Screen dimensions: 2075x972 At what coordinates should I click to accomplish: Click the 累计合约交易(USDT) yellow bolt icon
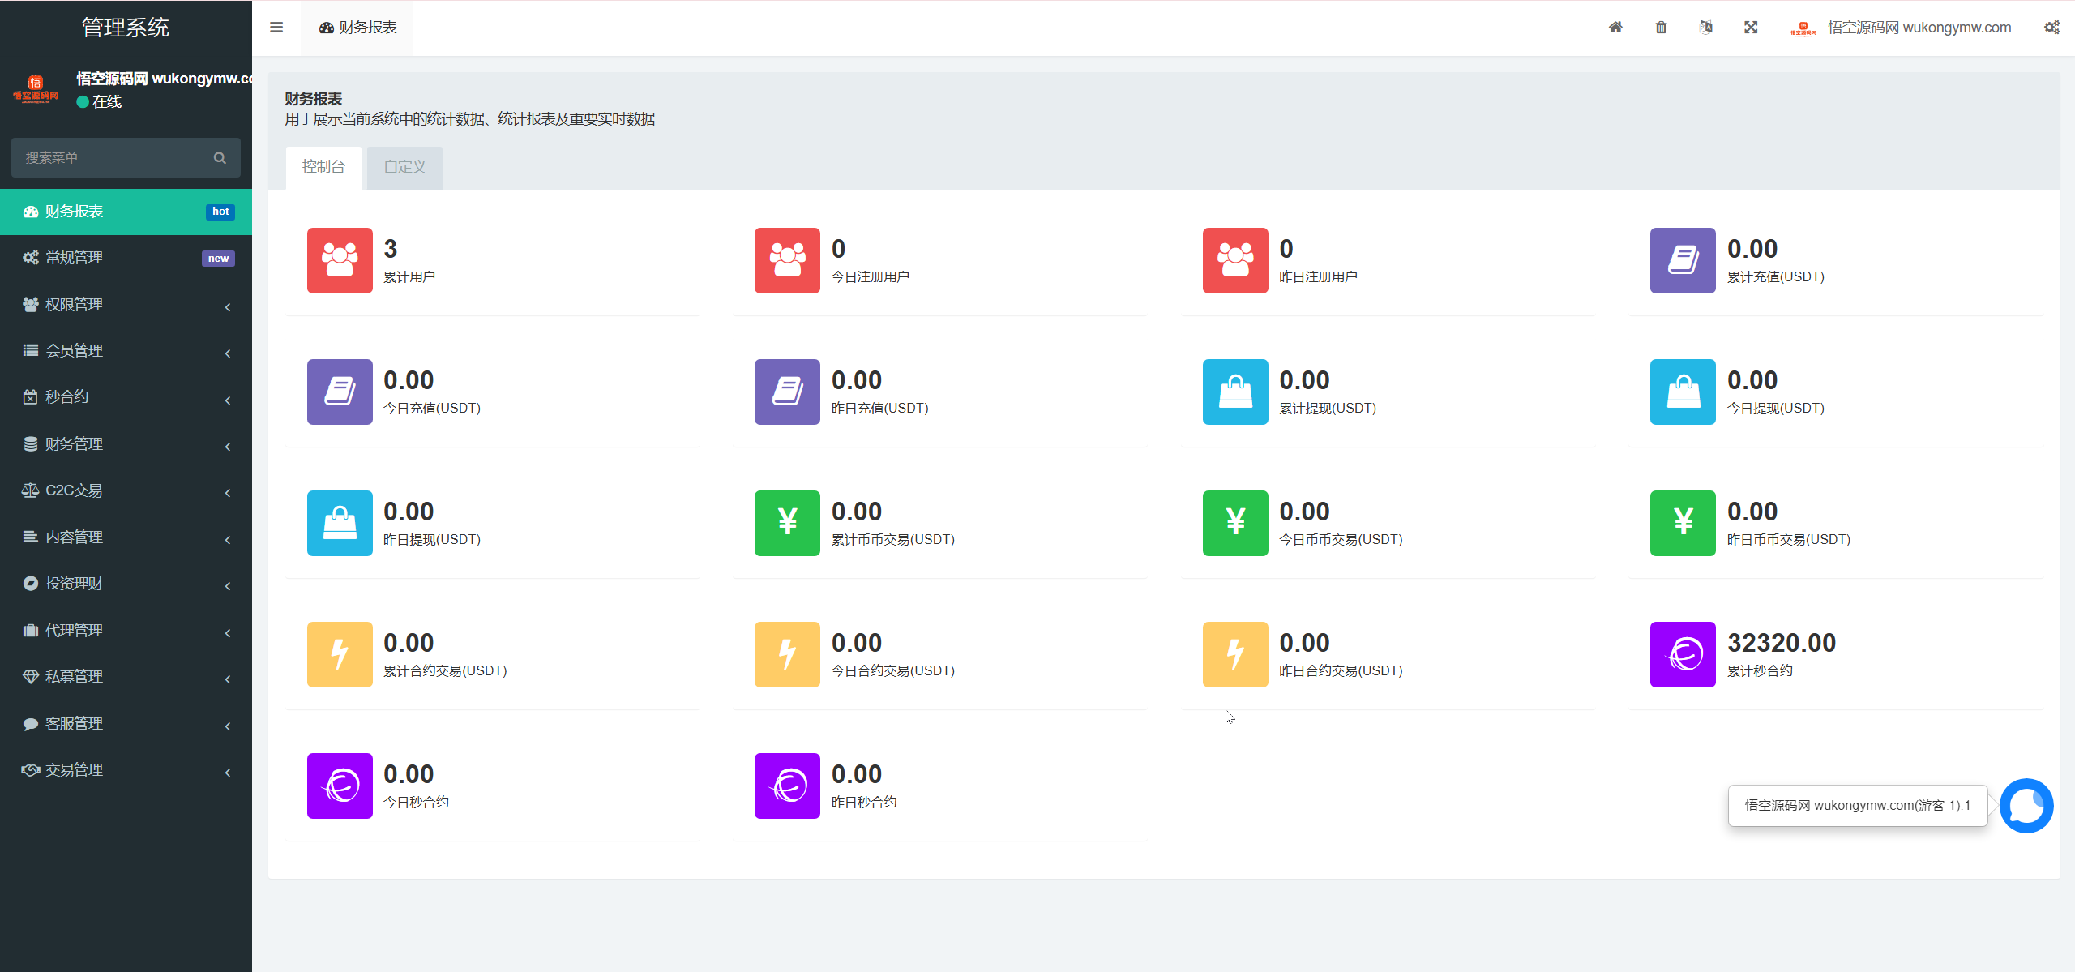tap(340, 654)
